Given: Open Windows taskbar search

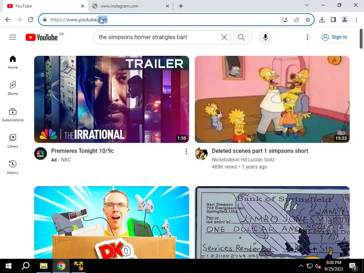Looking at the screenshot, I should (26, 266).
